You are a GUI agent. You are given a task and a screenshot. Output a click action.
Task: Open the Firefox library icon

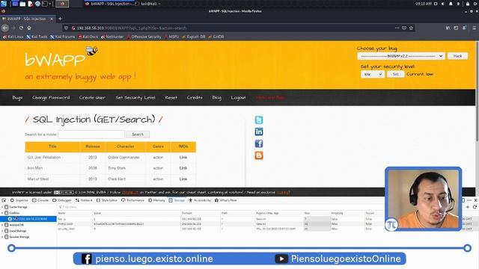pos(448,28)
